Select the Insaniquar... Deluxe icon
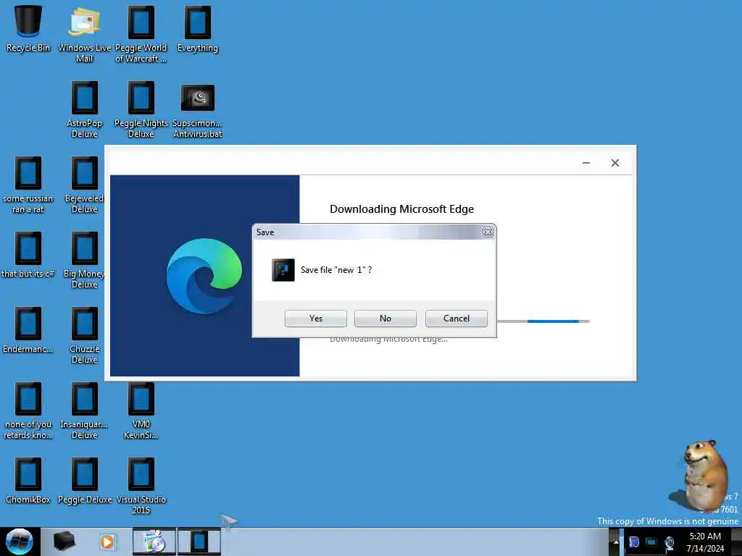 (x=85, y=411)
